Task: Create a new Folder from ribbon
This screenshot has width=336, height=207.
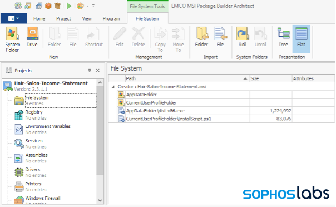Action: coord(54,37)
